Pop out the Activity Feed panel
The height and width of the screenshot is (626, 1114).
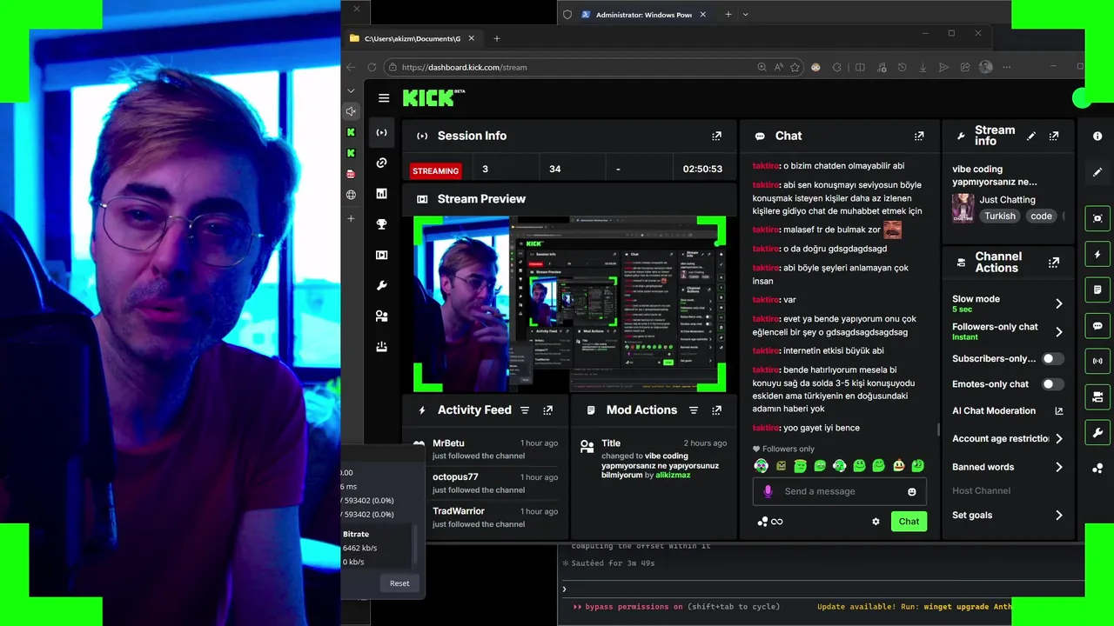[547, 410]
